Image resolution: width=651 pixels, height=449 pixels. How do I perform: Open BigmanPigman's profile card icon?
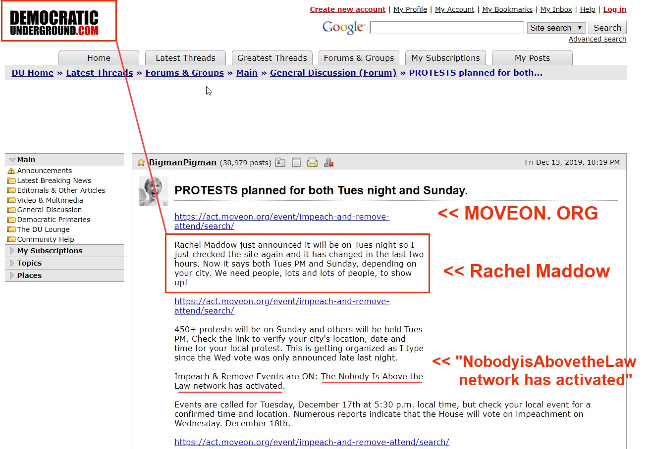(280, 162)
